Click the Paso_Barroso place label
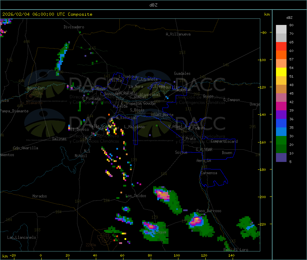 pos(209,211)
